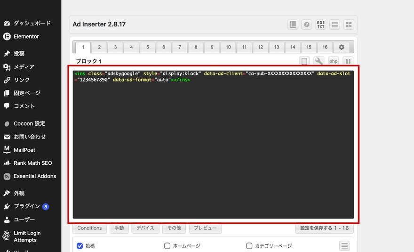Open the wrench tools icon for Block 1
The width and height of the screenshot is (414, 252).
pos(318,61)
